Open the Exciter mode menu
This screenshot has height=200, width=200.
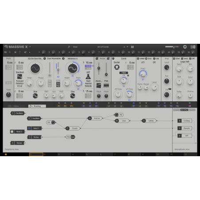pyautogui.click(x=117, y=62)
